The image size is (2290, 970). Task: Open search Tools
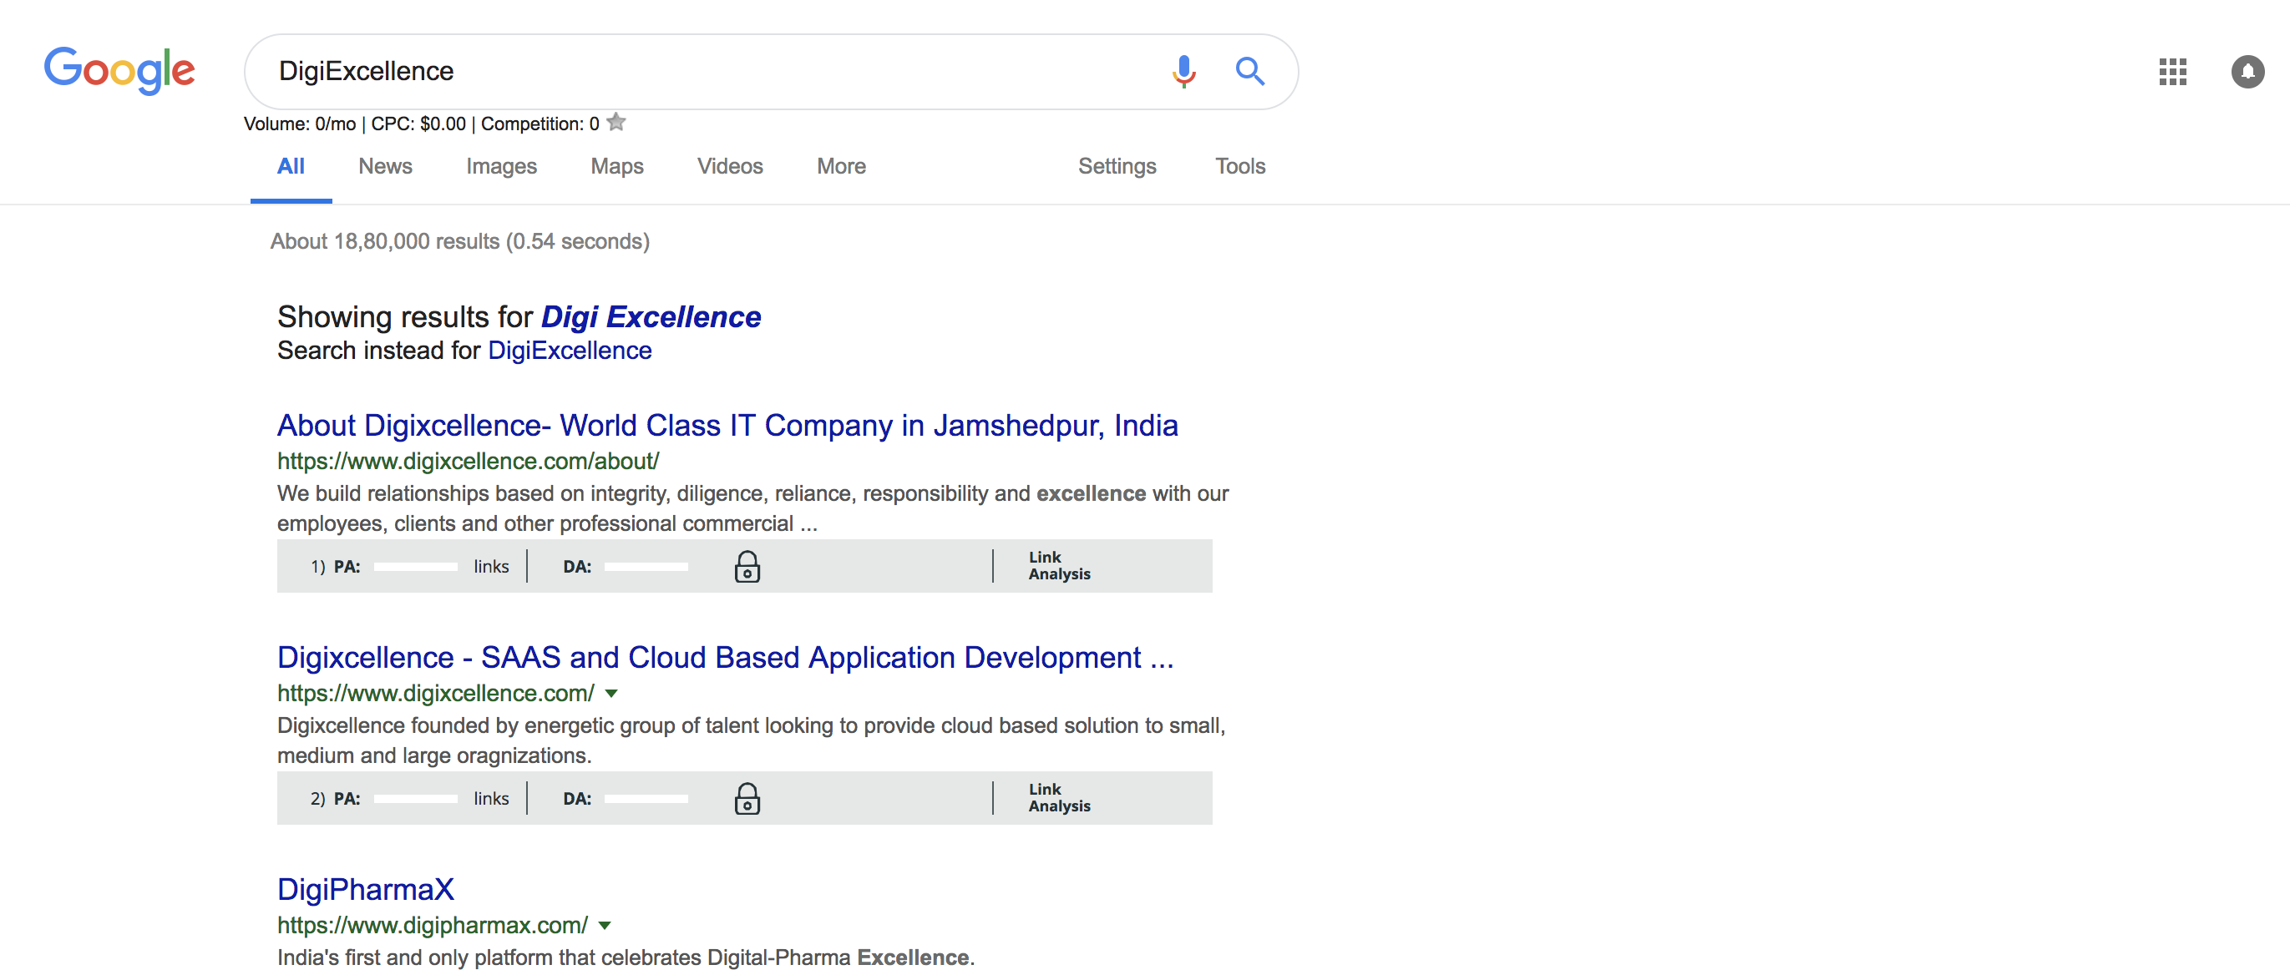1240,166
